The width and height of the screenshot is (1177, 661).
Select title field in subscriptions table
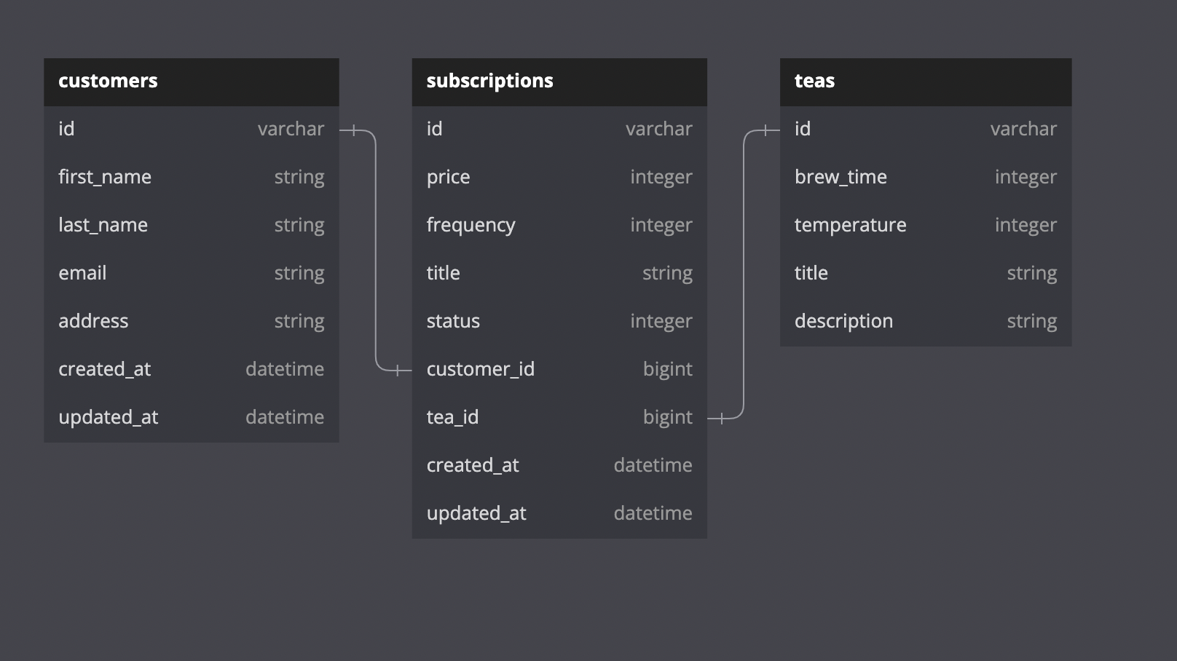(x=559, y=273)
